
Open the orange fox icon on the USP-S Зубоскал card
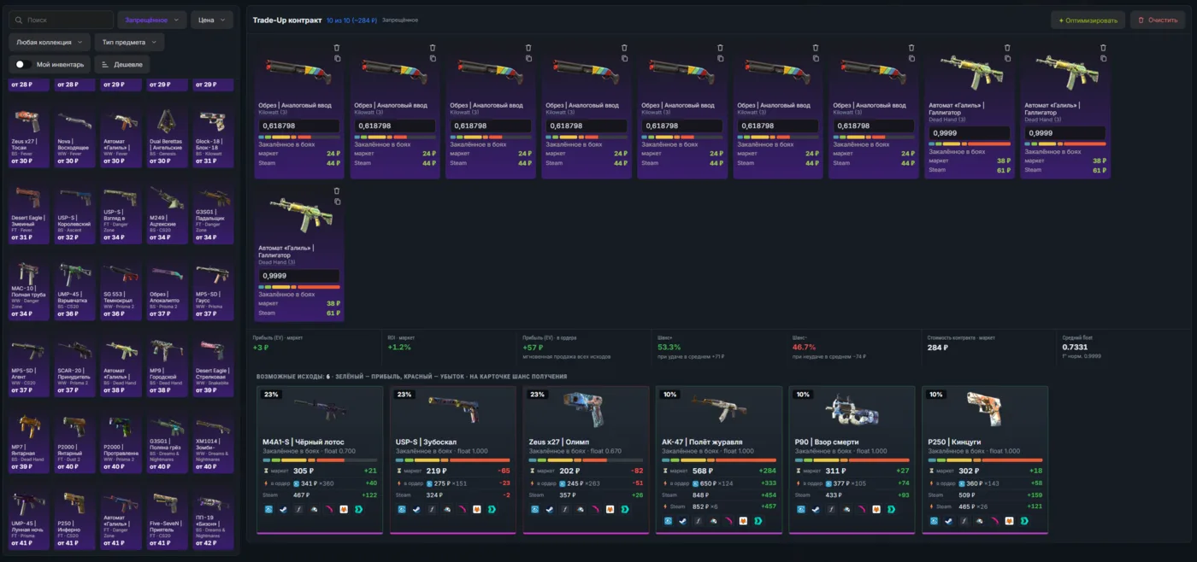[x=476, y=509]
